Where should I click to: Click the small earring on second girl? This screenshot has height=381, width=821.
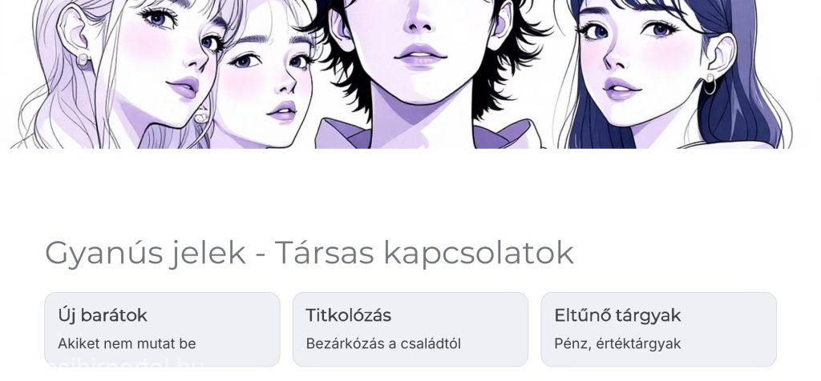[x=201, y=117]
